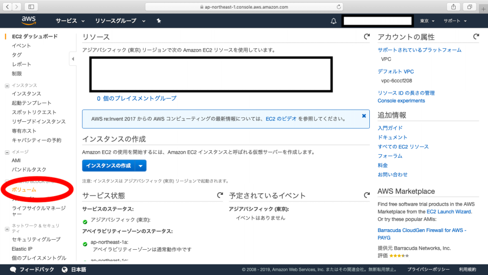This screenshot has width=488, height=275.
Task: Open the notifications bell in the navigation bar
Action: [333, 21]
